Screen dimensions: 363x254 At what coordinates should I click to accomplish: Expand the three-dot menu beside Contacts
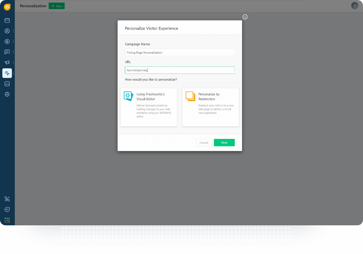[13, 31]
